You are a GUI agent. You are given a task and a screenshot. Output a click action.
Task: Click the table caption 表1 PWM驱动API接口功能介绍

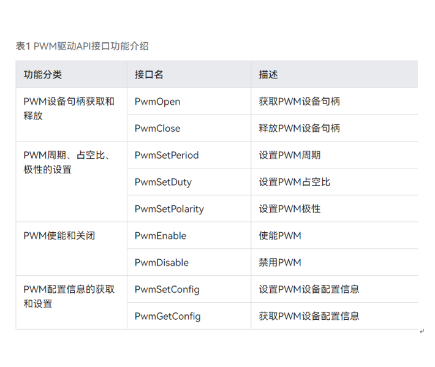point(82,46)
